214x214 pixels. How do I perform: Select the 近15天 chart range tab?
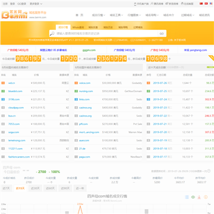[21, 188]
